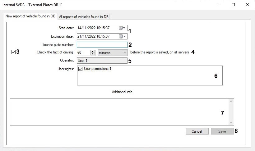The height and width of the screenshot is (151, 255).
Task: Toggle the check the fact of driving checkbox
Action: pyautogui.click(x=13, y=52)
